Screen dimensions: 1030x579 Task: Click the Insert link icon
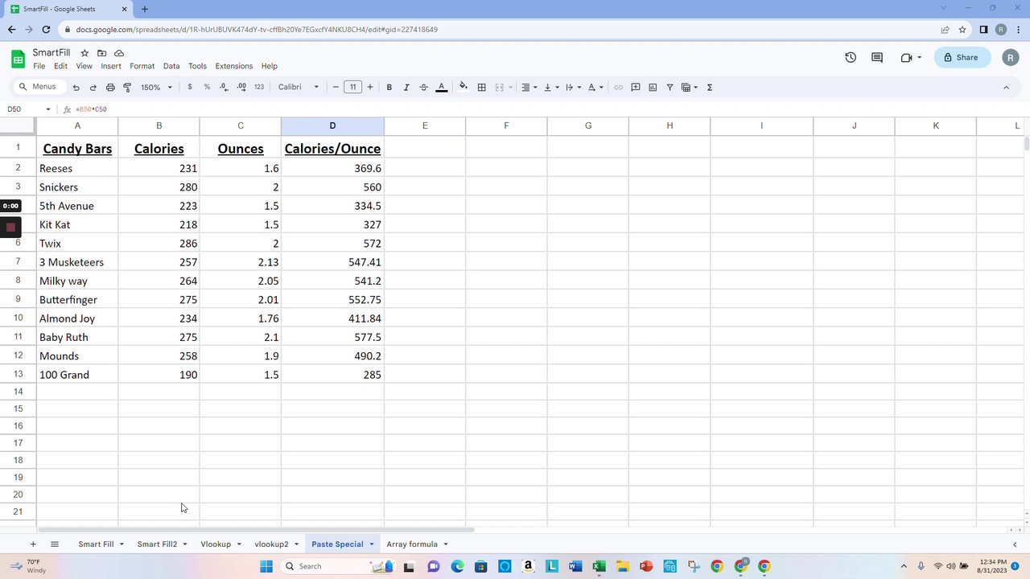coord(618,87)
